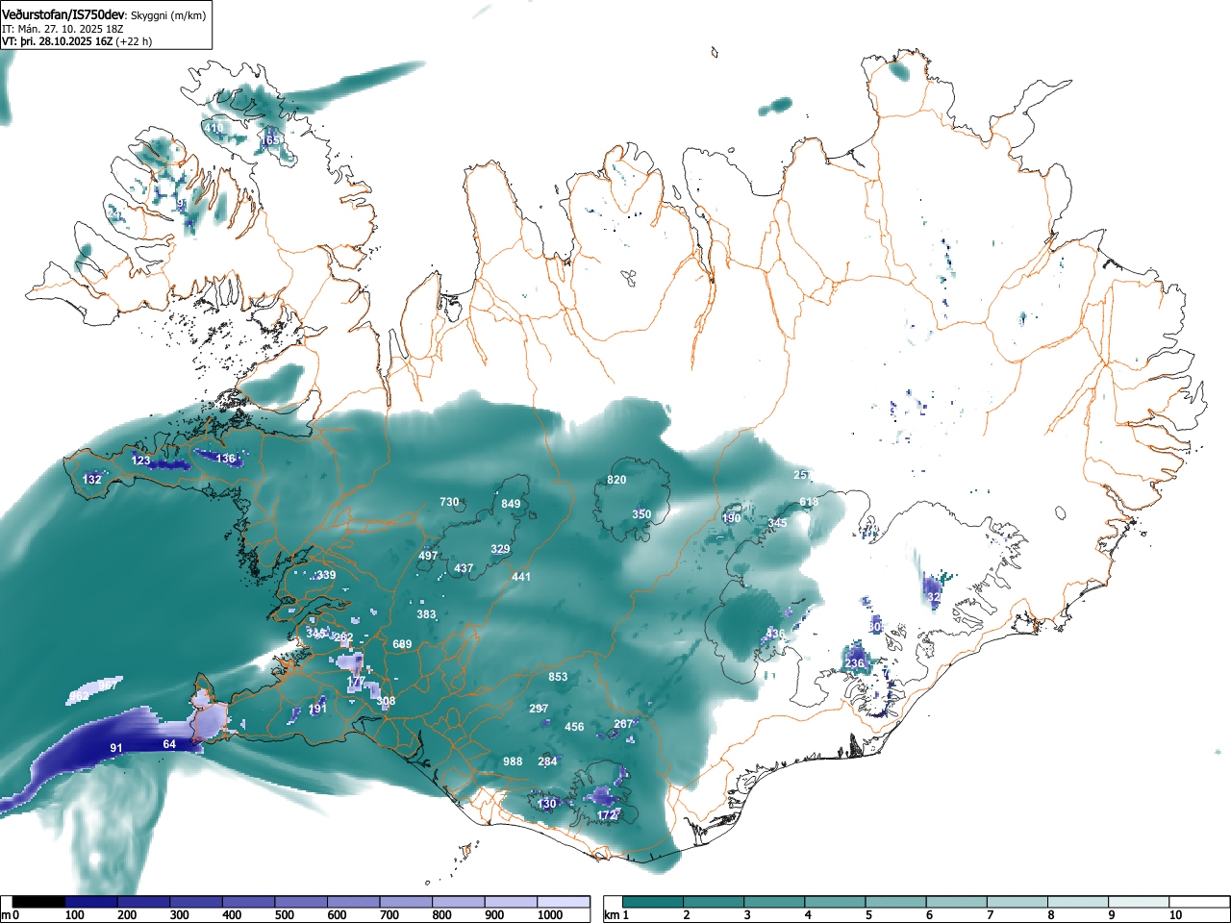Click visibility value '410' in the Westfjords
1231x923 pixels.
coord(214,128)
